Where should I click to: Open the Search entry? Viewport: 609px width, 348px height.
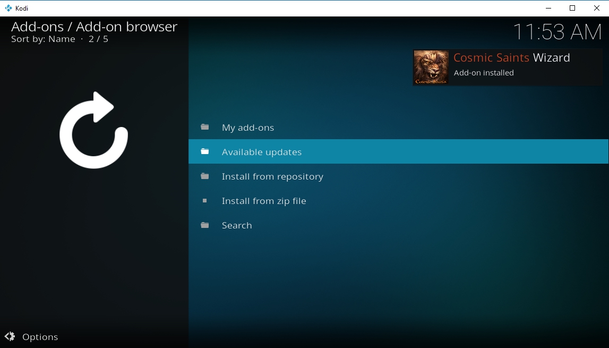tap(398, 225)
